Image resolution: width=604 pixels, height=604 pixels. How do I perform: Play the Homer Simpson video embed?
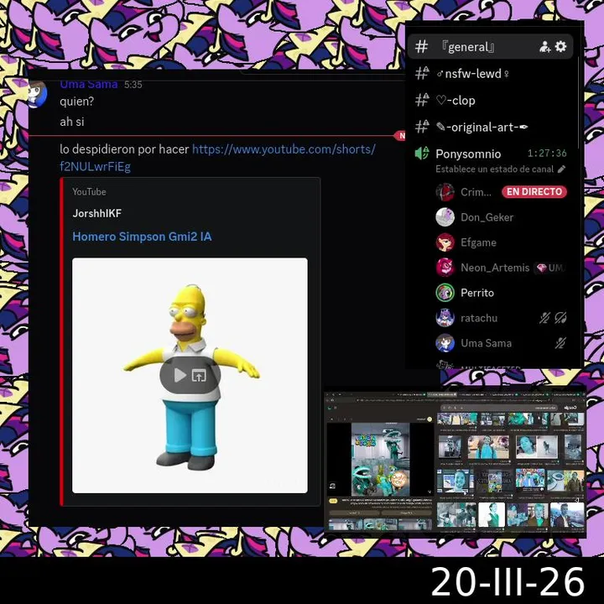180,375
